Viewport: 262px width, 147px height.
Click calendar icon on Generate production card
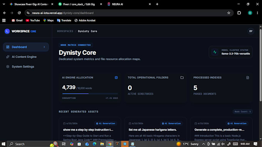pos(196,124)
